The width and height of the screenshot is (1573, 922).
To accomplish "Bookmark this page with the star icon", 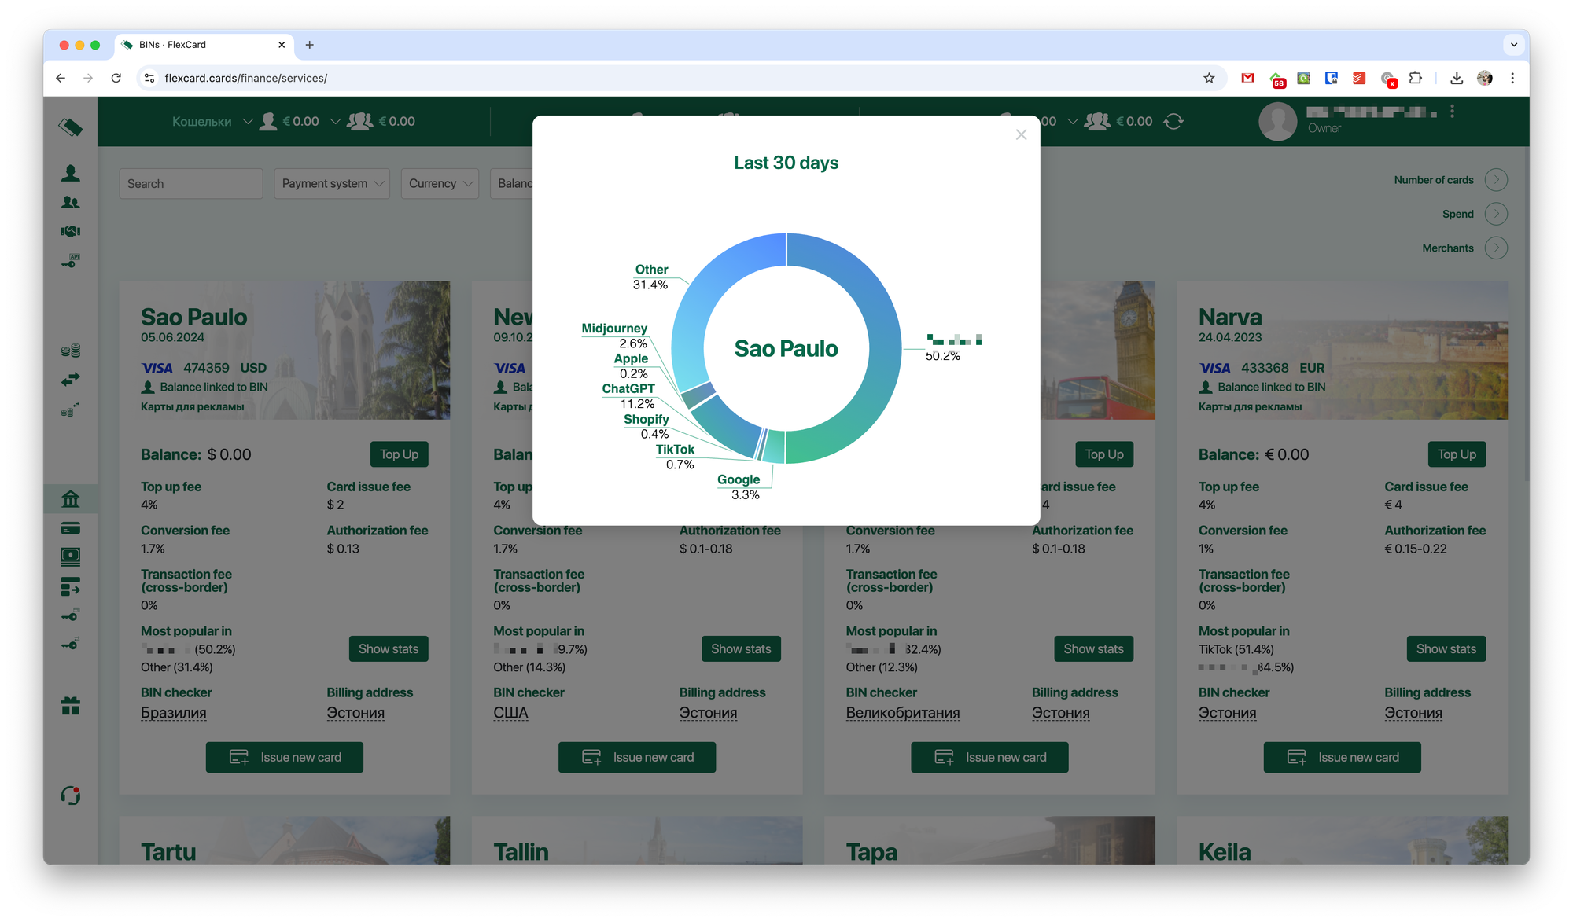I will tap(1209, 78).
